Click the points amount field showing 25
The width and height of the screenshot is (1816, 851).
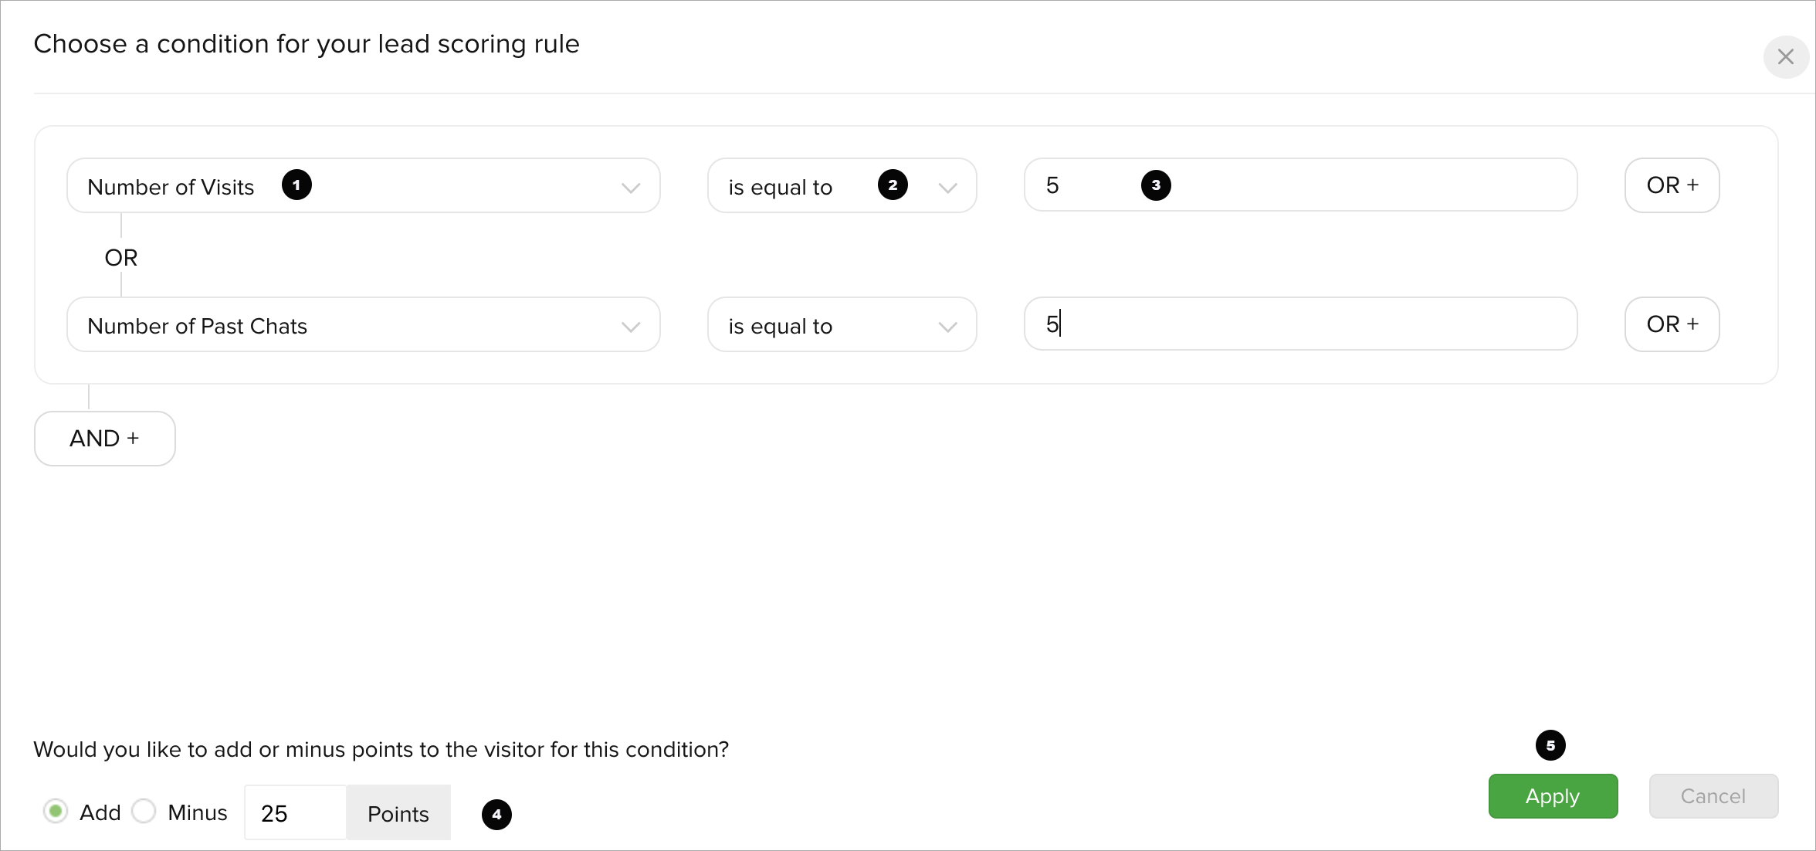click(296, 812)
